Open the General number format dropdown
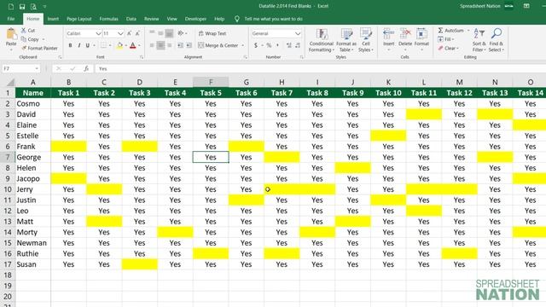The image size is (546, 307). [298, 33]
